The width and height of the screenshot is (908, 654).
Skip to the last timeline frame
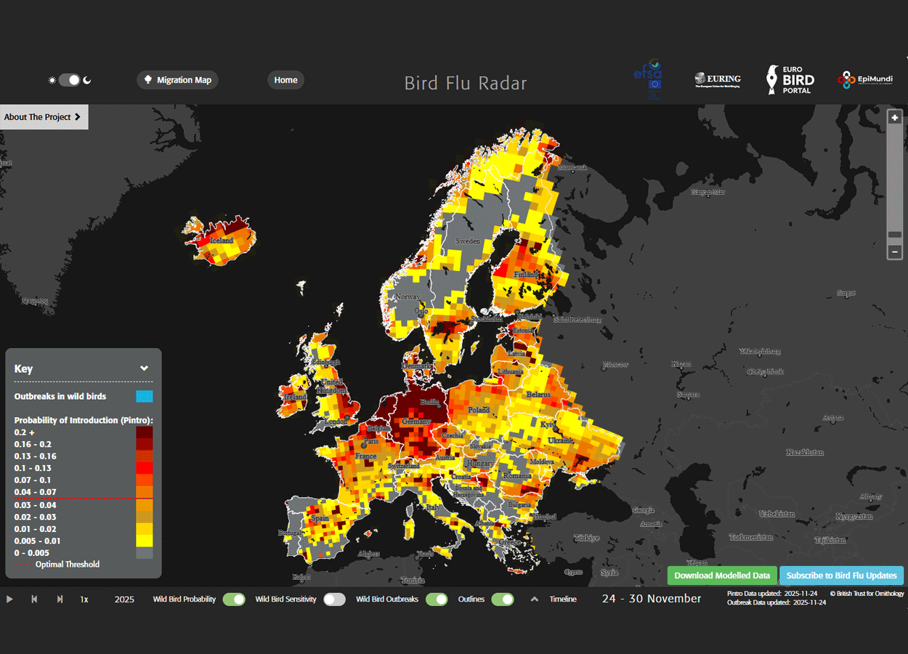tap(60, 599)
